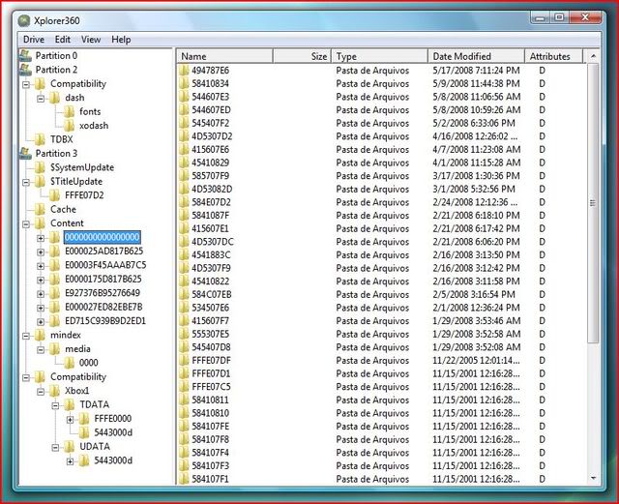The width and height of the screenshot is (619, 504).
Task: Click the folder icon of 5841087F
Action: (x=184, y=216)
